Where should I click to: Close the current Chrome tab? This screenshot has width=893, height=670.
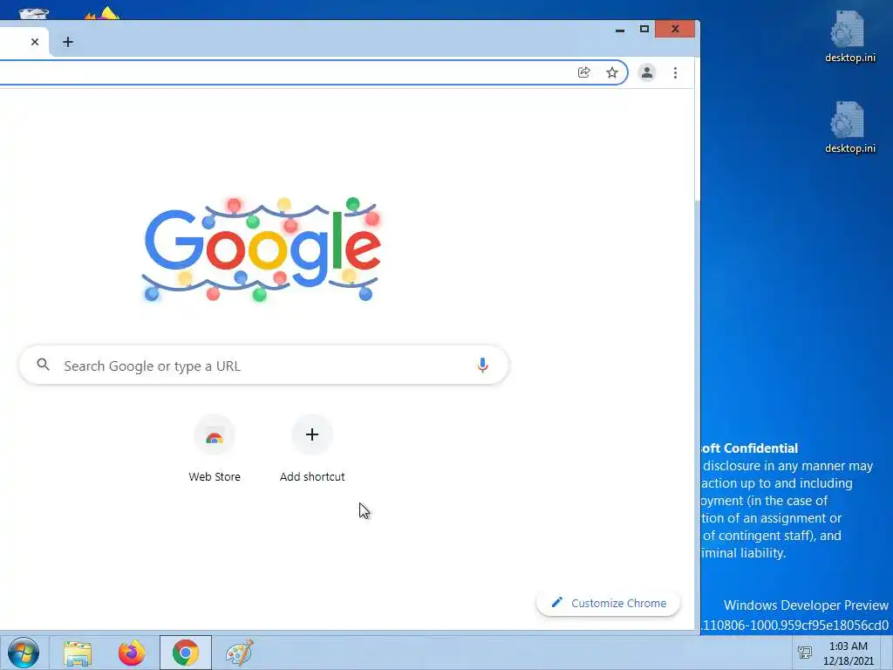(x=35, y=42)
